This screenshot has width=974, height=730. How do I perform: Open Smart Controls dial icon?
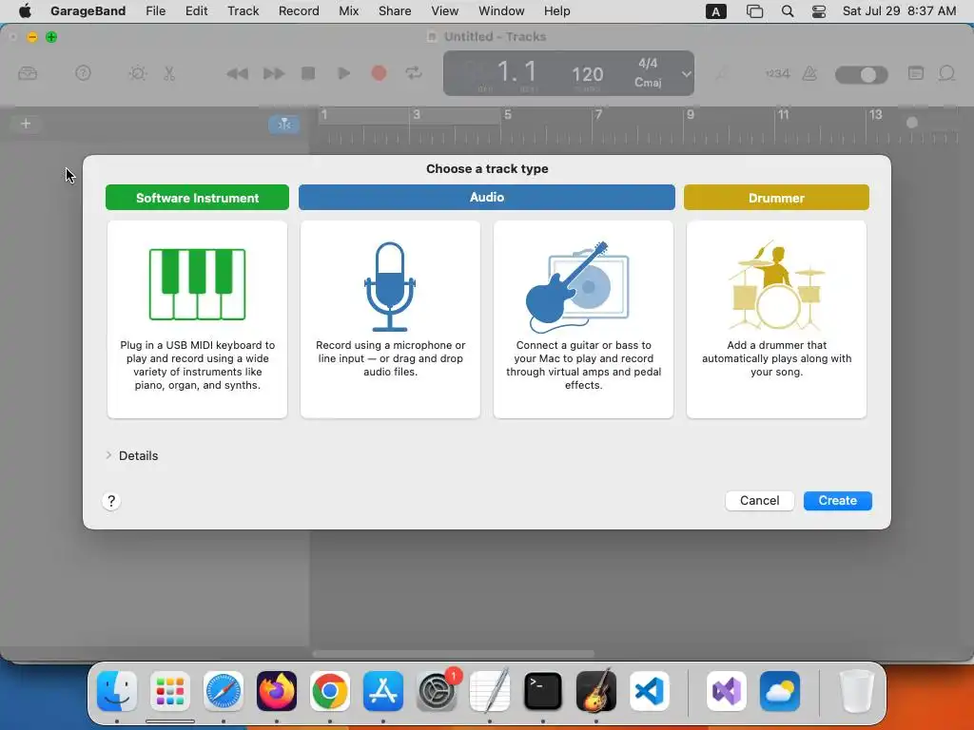point(137,73)
